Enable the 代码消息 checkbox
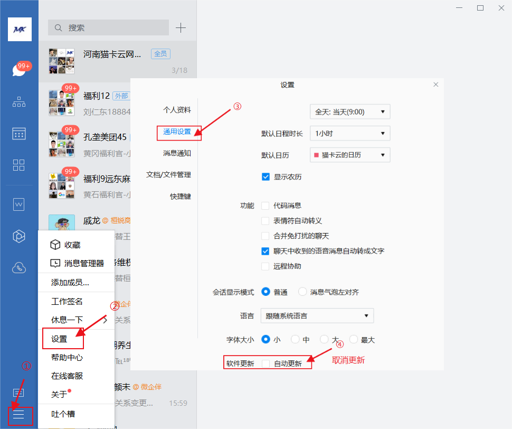 click(266, 206)
